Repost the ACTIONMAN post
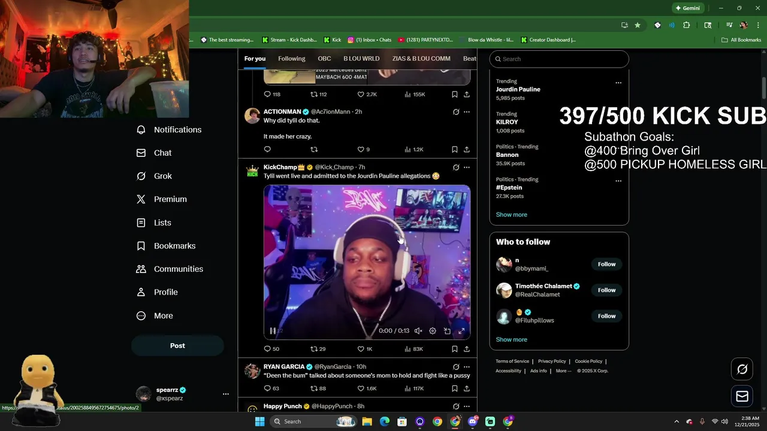Screen dimensions: 767x431 point(314,150)
